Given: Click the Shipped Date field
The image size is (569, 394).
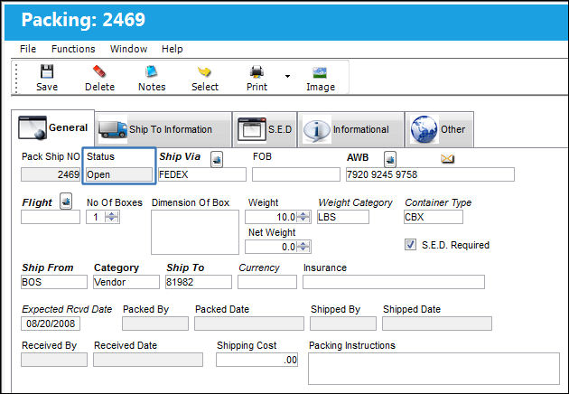Looking at the screenshot, I should click(x=437, y=324).
